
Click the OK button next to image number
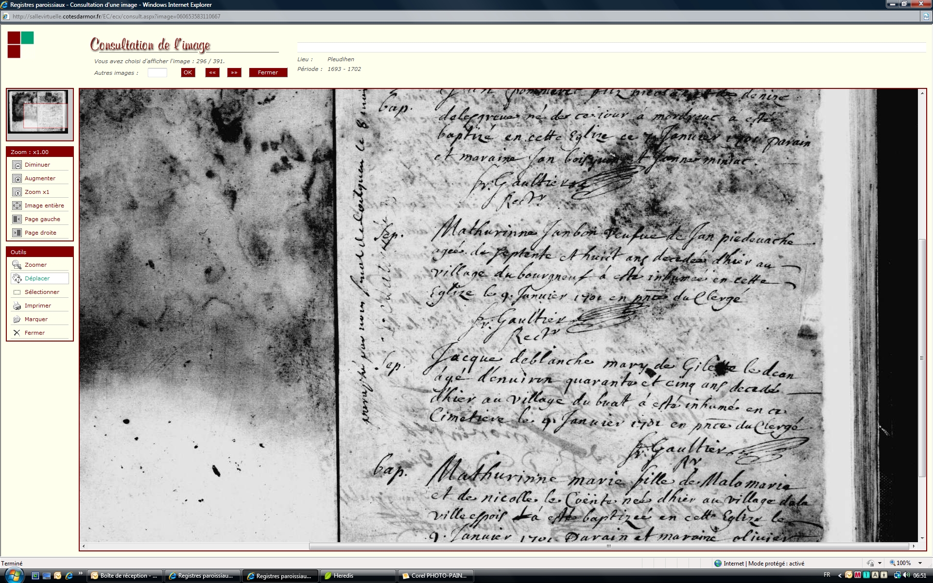coord(188,73)
